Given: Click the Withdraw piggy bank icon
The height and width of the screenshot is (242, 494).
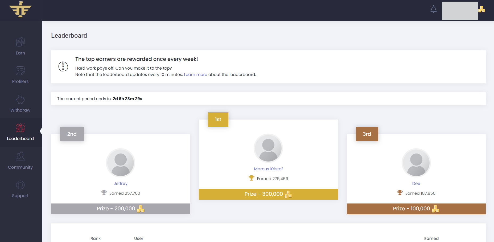Looking at the screenshot, I should pyautogui.click(x=20, y=99).
